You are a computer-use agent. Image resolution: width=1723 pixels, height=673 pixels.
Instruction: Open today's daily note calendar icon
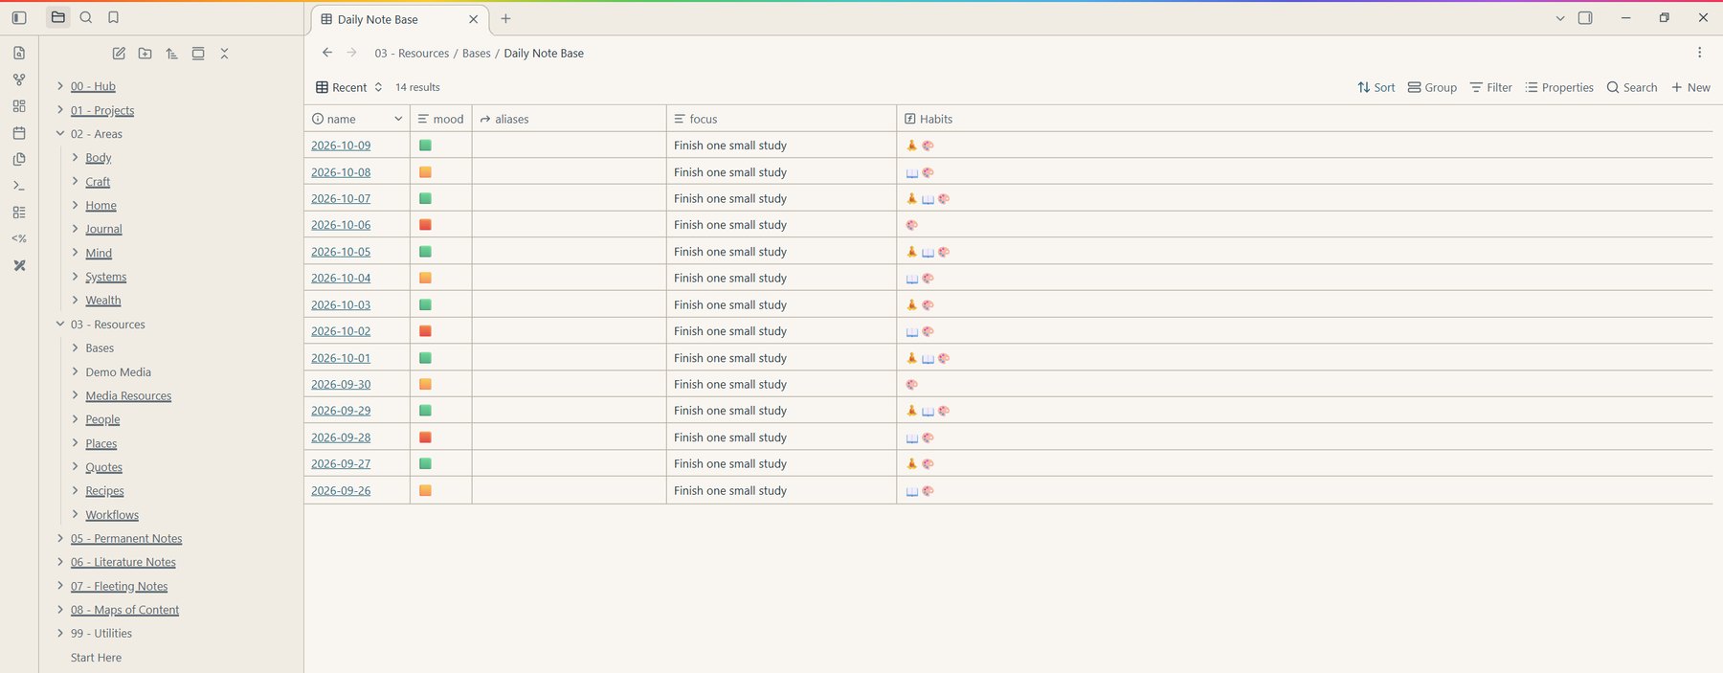coord(19,133)
